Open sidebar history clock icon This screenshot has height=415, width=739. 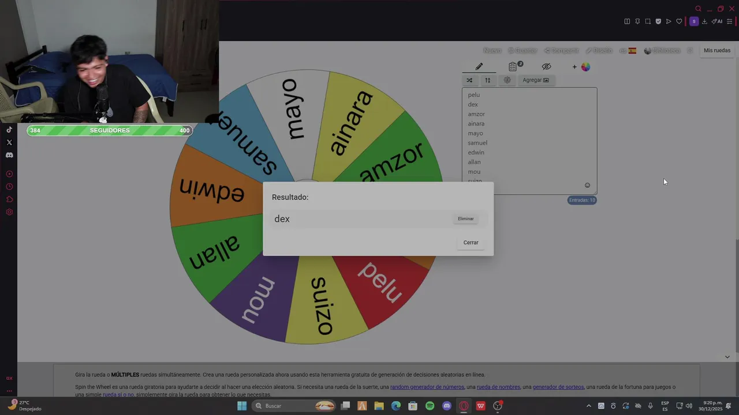click(9, 187)
